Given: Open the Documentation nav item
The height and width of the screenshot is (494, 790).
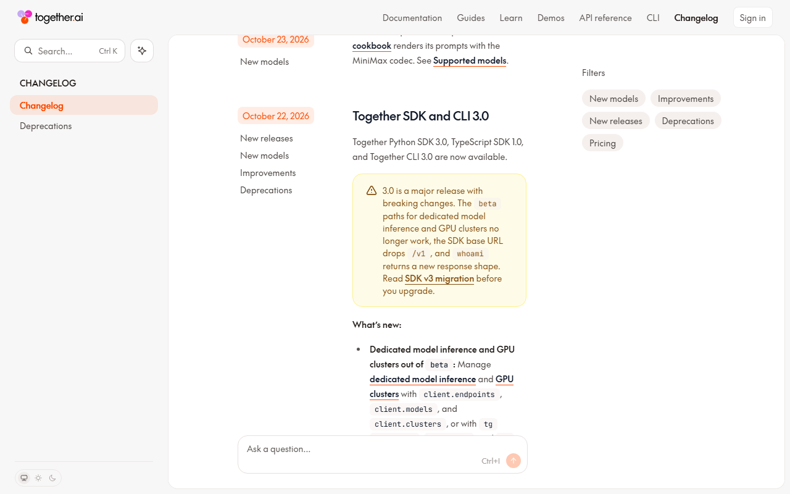Looking at the screenshot, I should tap(412, 18).
